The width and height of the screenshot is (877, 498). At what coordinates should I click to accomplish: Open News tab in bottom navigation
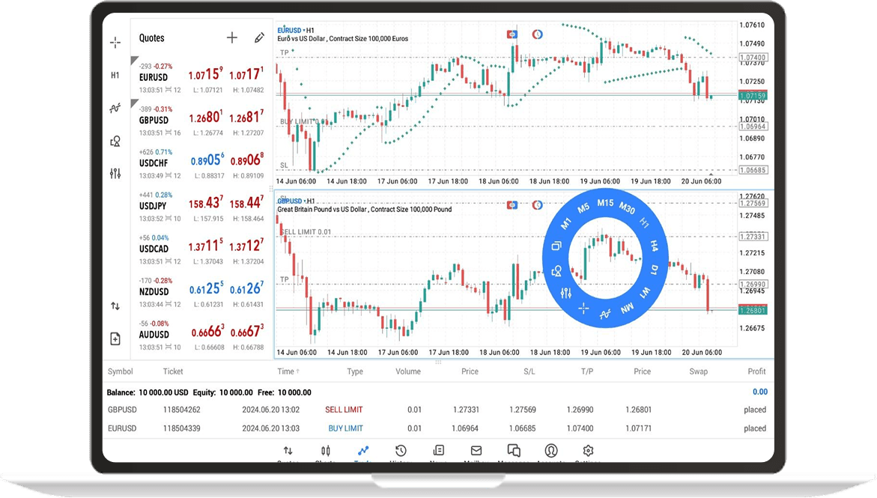439,452
